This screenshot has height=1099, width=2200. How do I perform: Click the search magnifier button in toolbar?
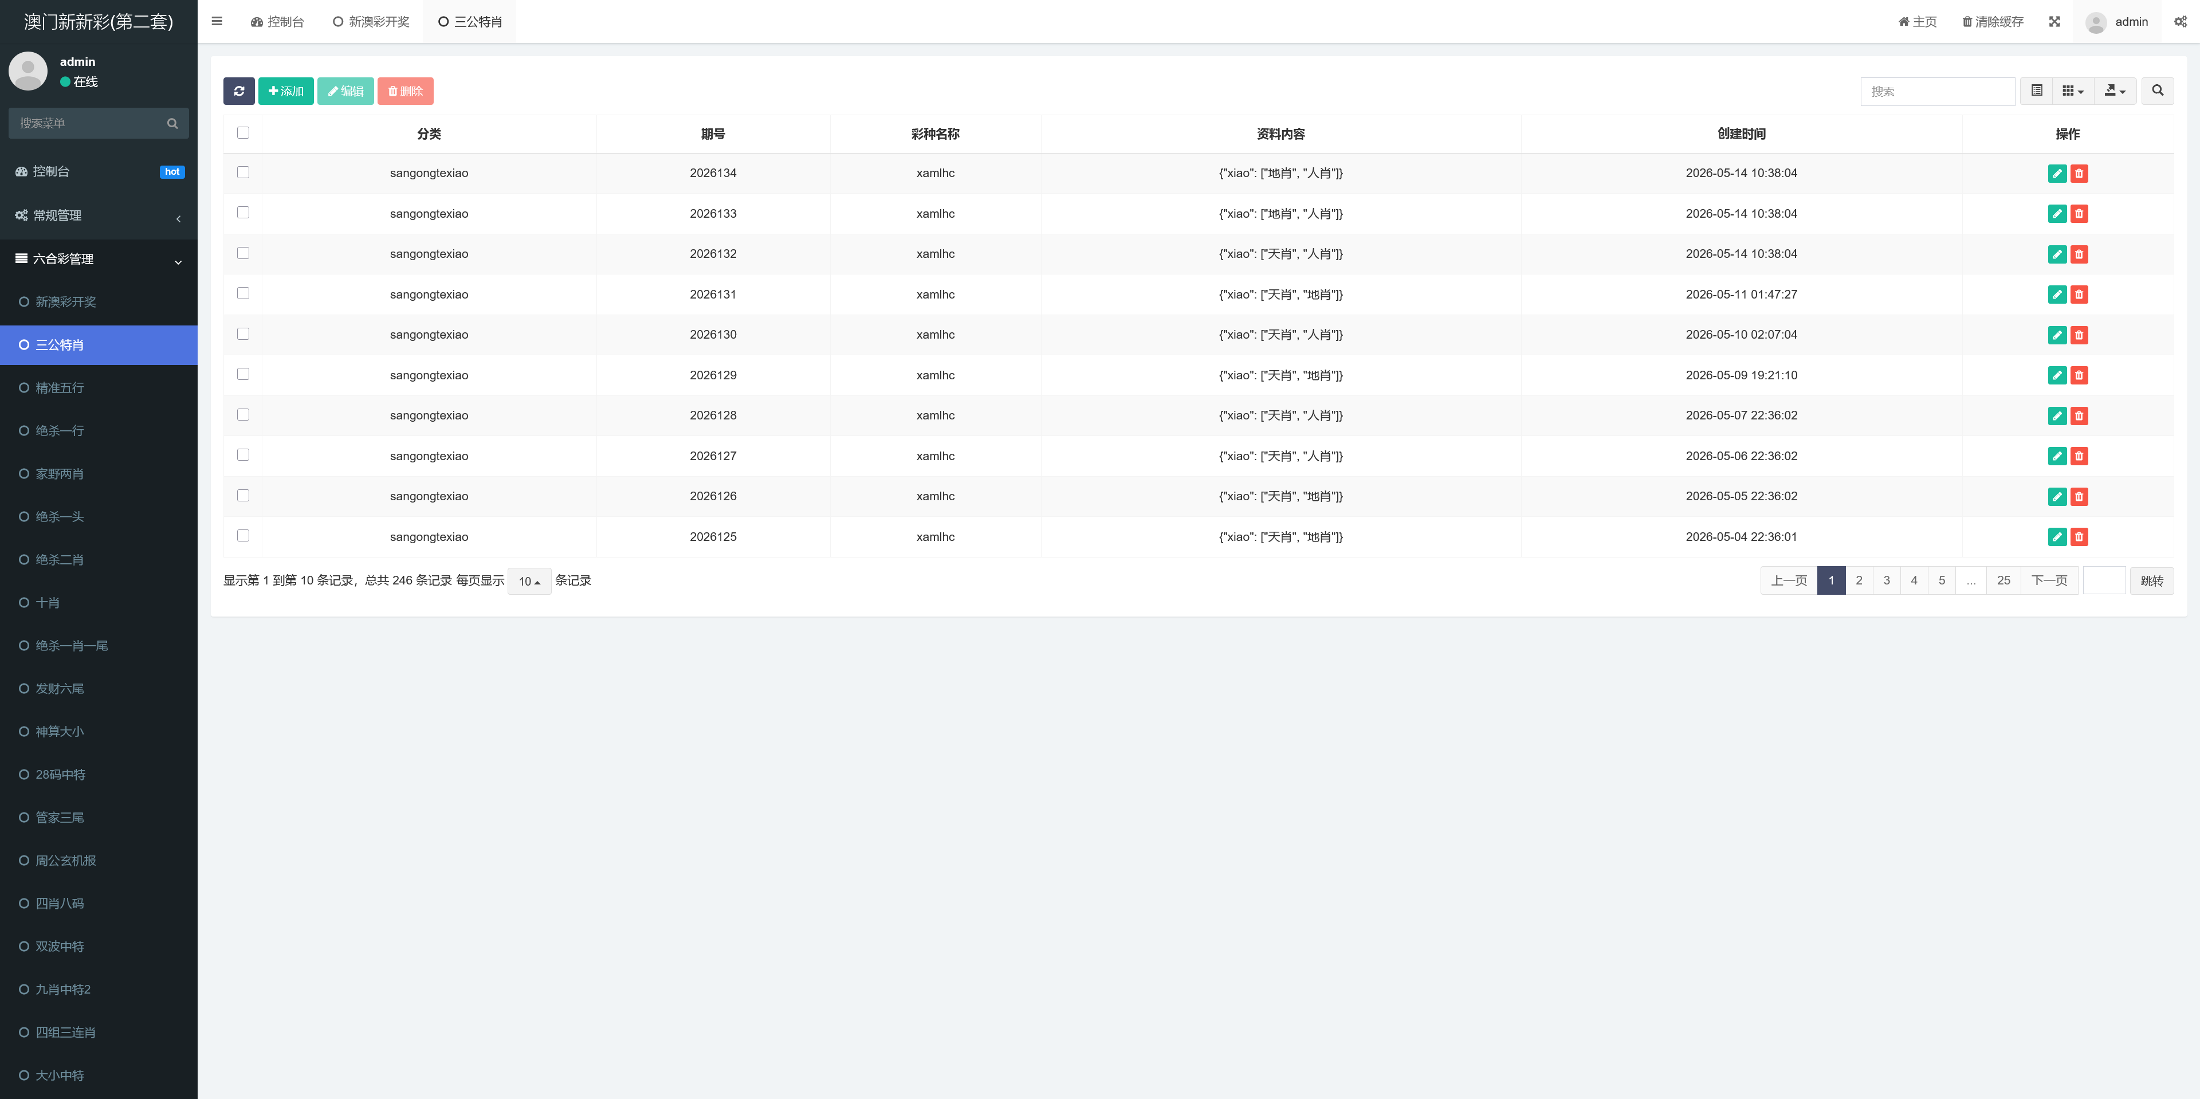[2157, 91]
